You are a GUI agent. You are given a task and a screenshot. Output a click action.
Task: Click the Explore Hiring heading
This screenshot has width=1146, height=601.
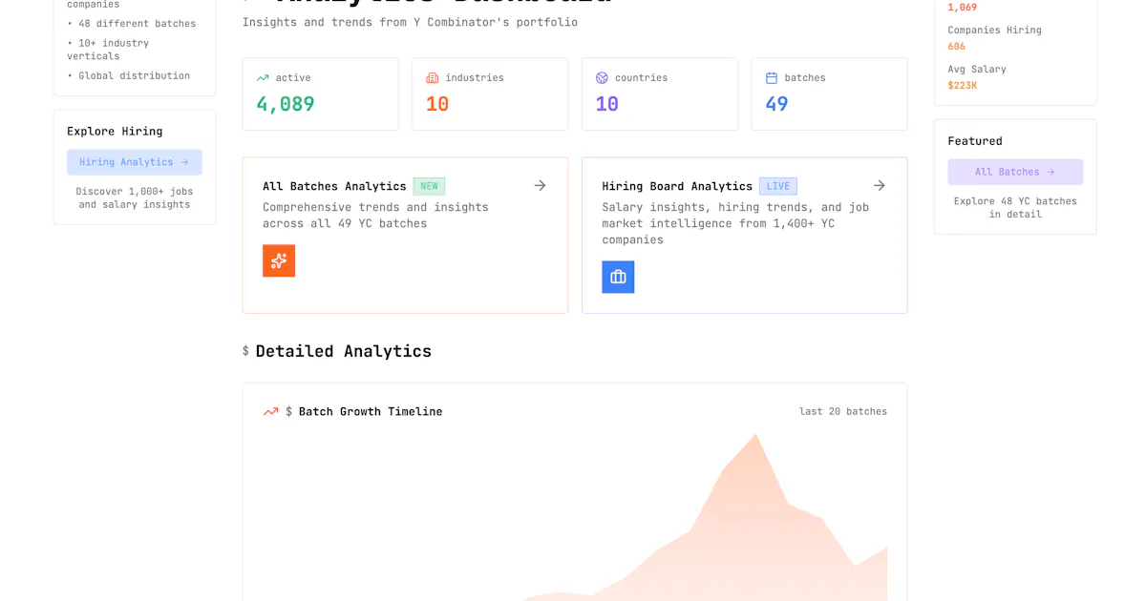pos(115,132)
